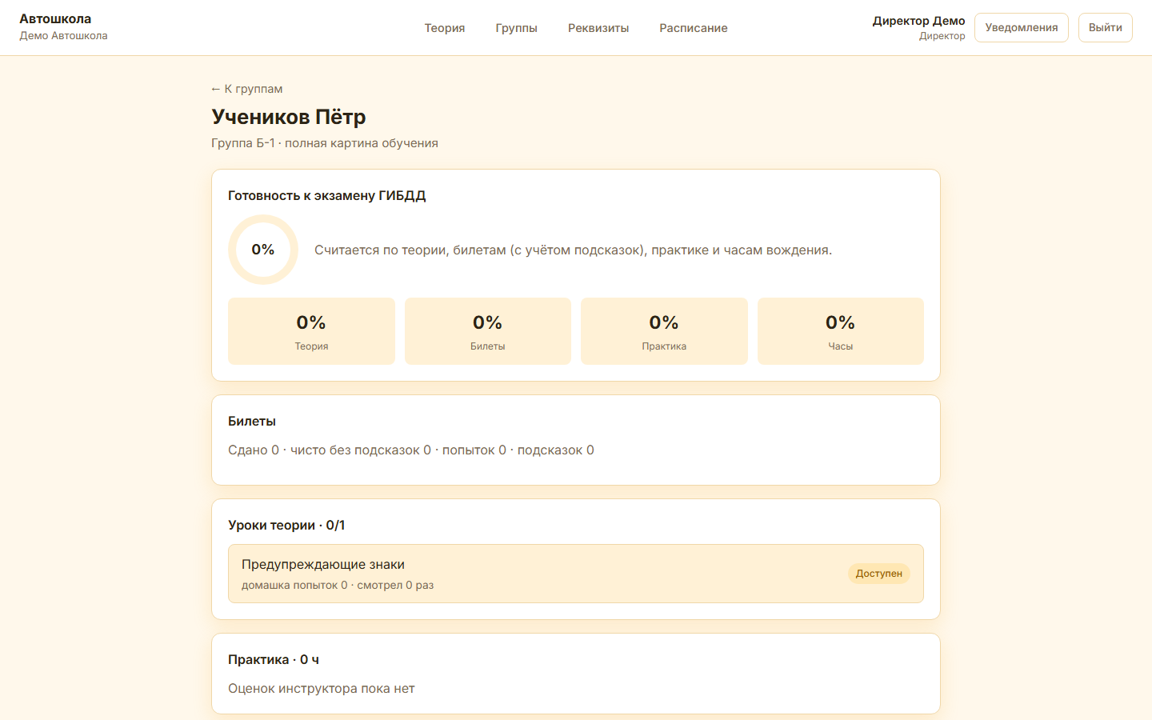Open the Группы navigation item
The height and width of the screenshot is (720, 1152).
(516, 28)
